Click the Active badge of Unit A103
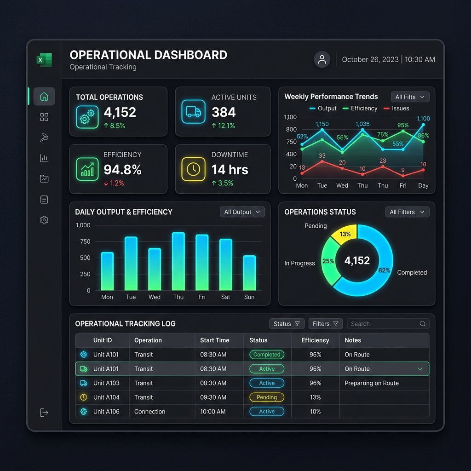Screen dimensions: 471x471 pos(267,383)
